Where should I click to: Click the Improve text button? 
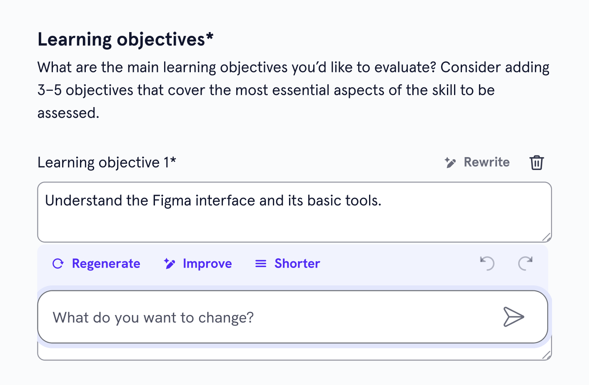click(x=207, y=264)
